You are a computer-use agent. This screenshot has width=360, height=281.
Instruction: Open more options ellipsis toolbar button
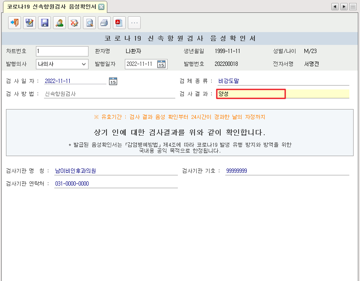[134, 23]
